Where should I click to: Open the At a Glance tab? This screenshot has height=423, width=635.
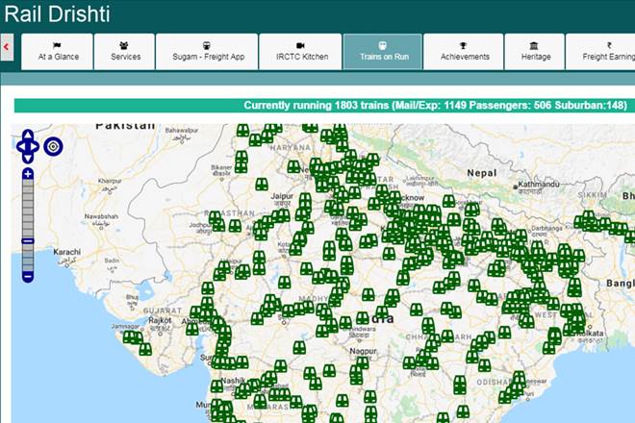[x=57, y=51]
